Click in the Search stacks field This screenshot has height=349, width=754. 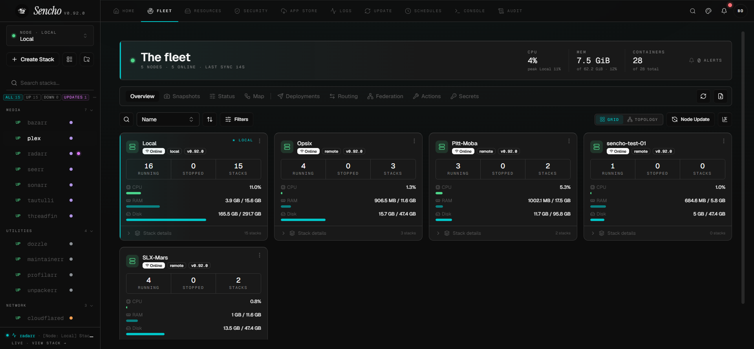50,83
